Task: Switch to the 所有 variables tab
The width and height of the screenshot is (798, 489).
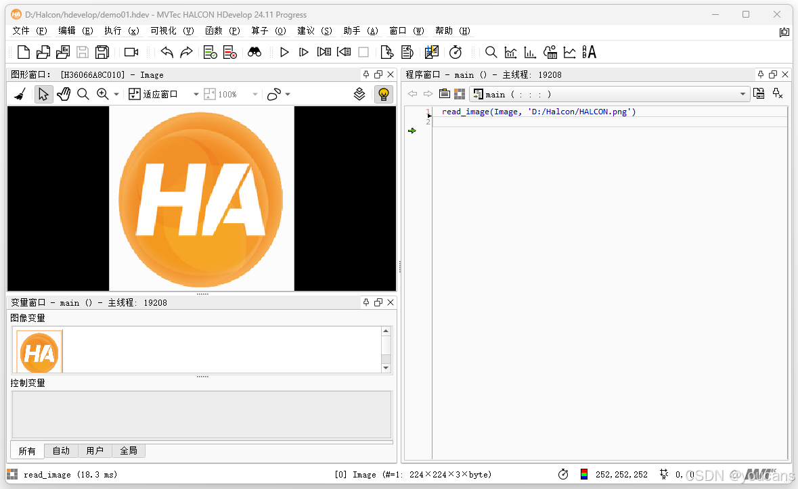Action: point(27,451)
